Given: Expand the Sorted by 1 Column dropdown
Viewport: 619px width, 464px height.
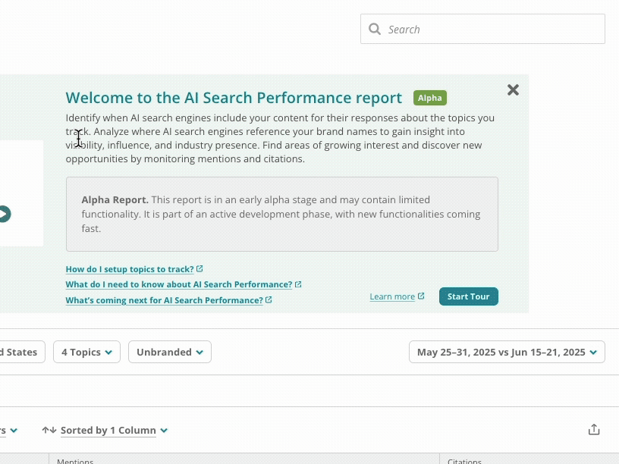Looking at the screenshot, I should point(114,430).
